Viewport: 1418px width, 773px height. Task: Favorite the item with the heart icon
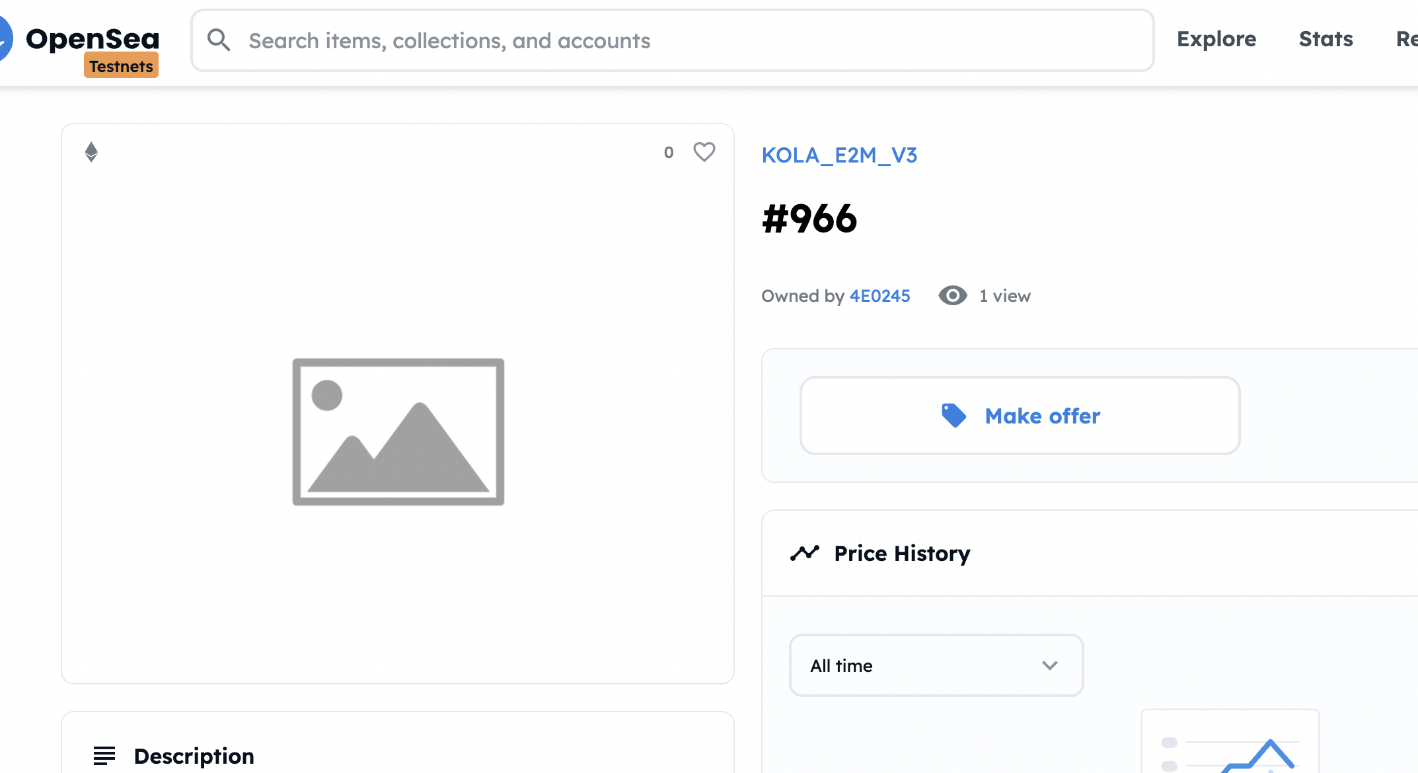tap(704, 152)
